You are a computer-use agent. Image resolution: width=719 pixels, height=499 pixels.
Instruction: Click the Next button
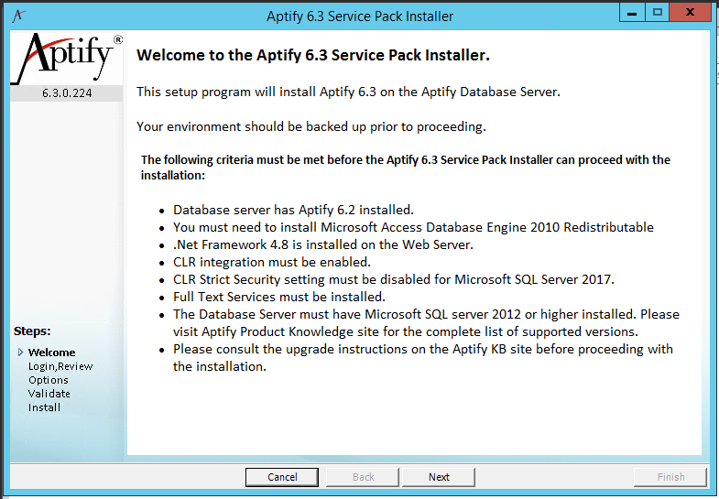click(x=439, y=477)
